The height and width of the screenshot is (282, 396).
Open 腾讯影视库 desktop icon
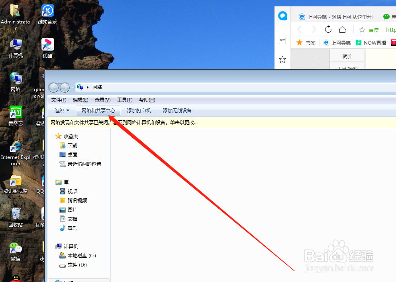pos(16,181)
